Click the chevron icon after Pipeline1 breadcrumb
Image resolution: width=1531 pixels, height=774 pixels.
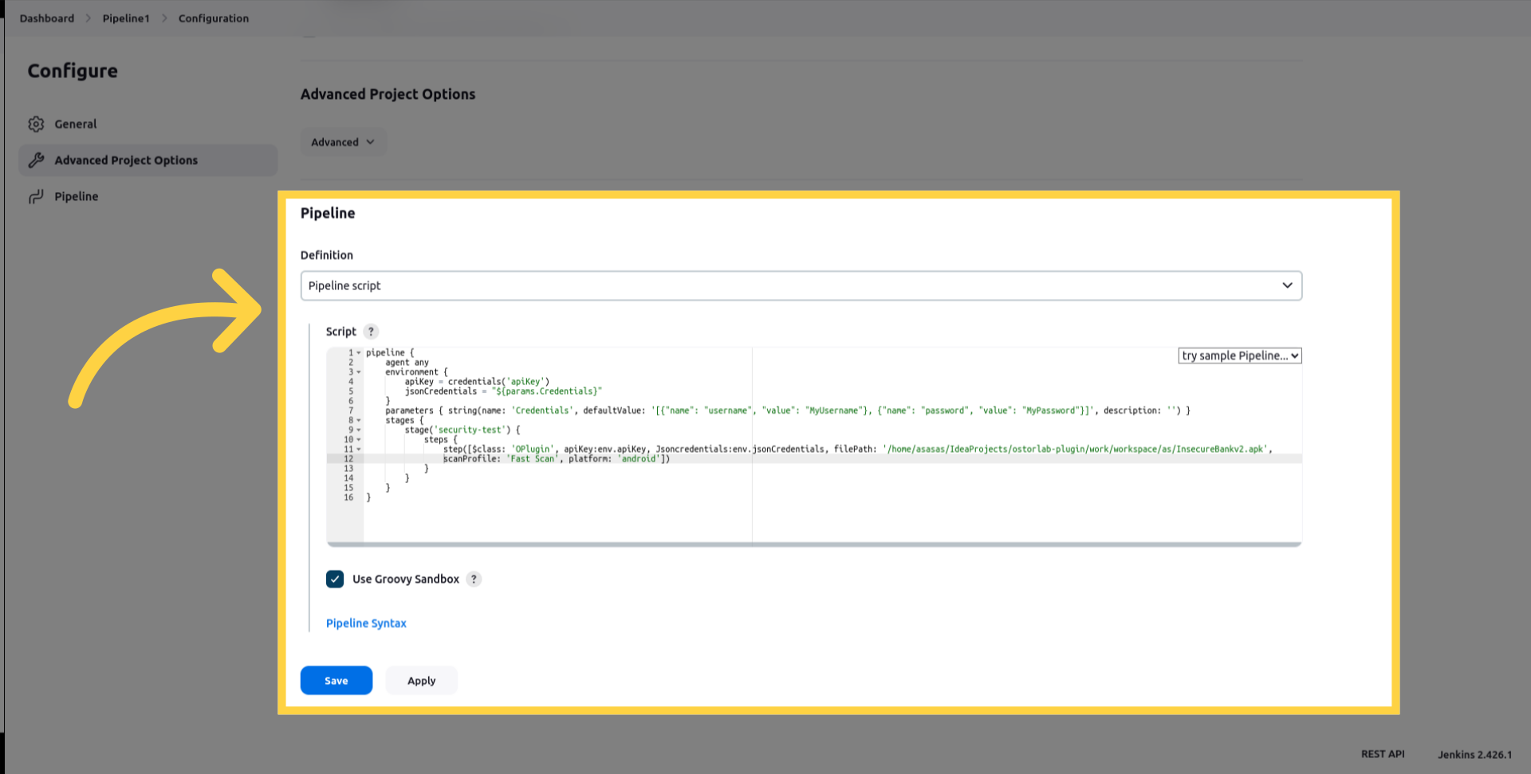164,18
